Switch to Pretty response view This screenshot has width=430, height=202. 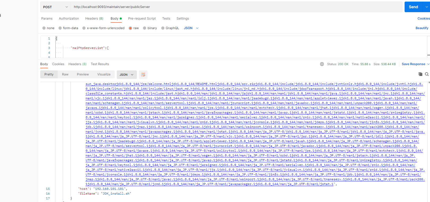coord(49,74)
